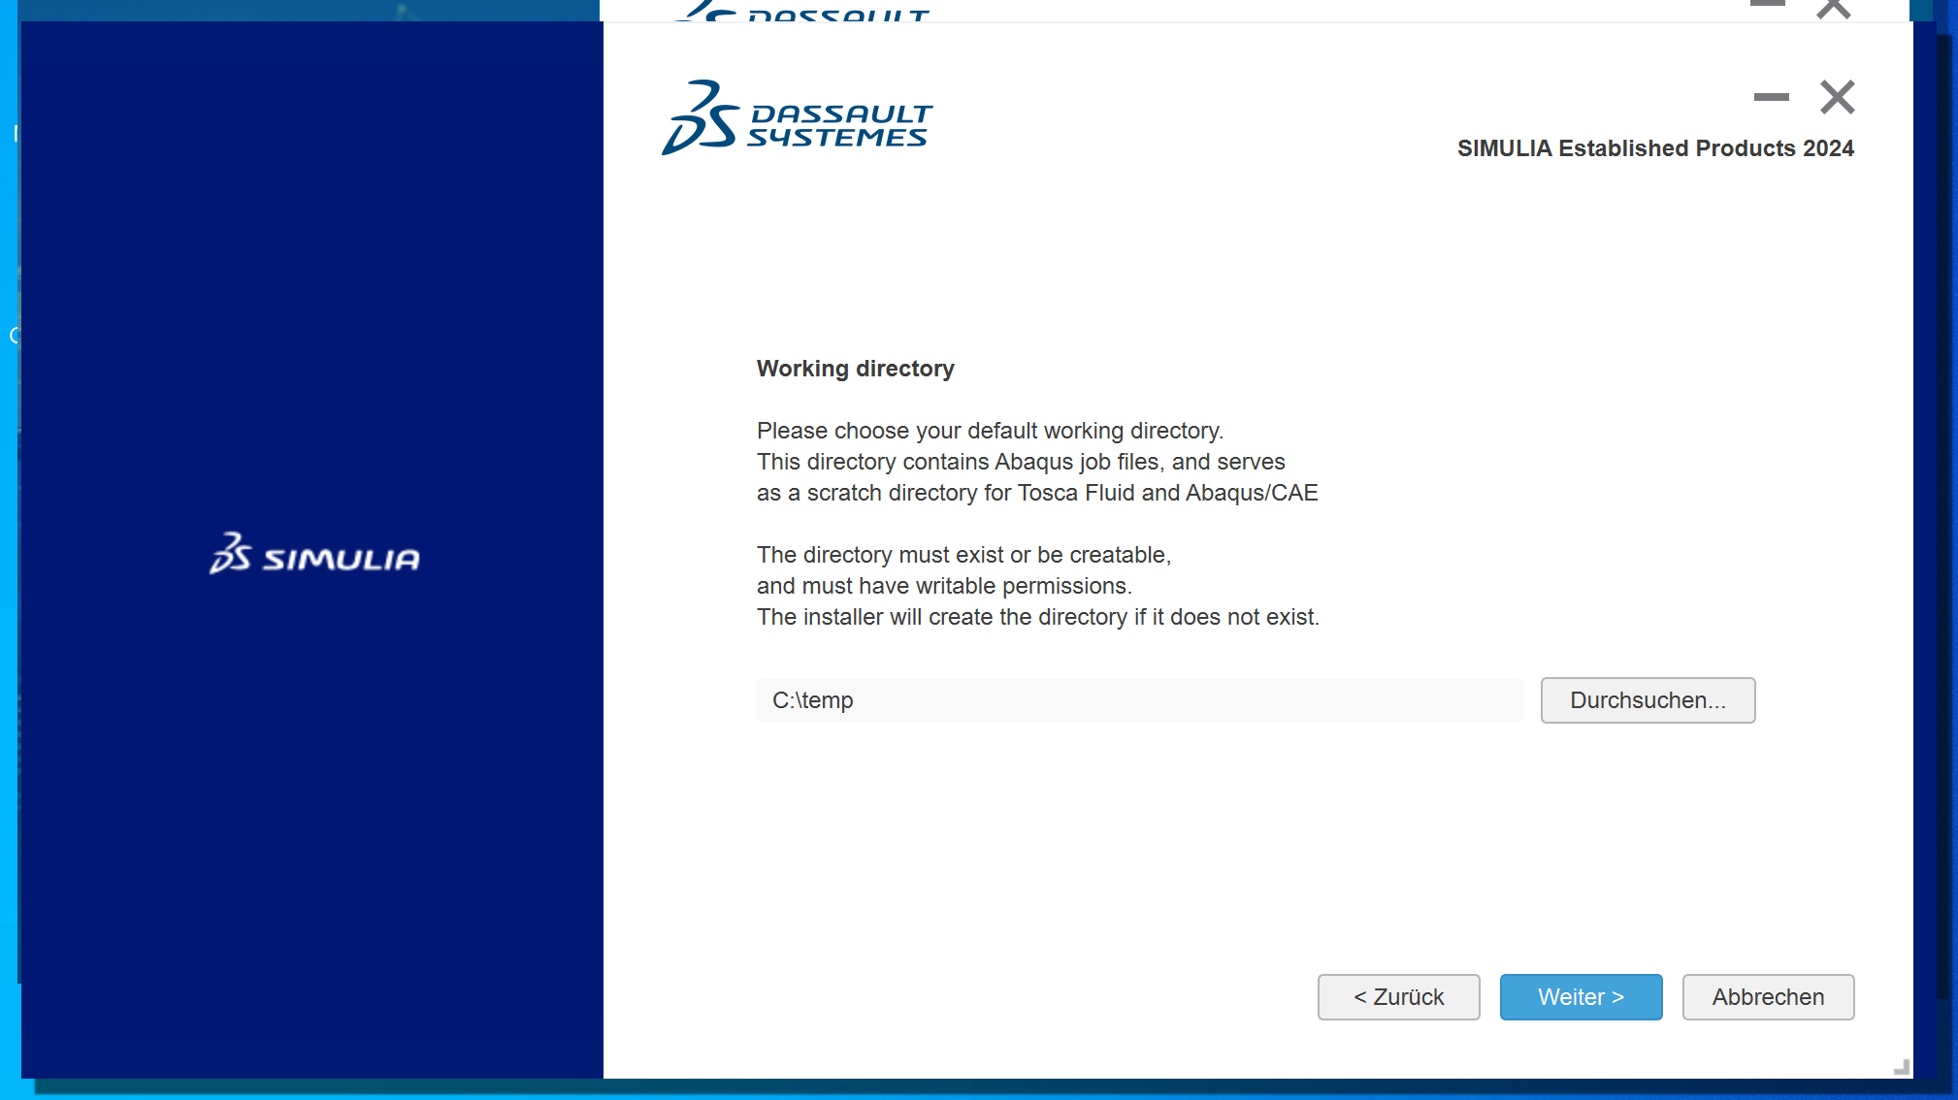Click SIMULIA Established Products 2024 title
Image resolution: width=1958 pixels, height=1100 pixels.
1655,148
